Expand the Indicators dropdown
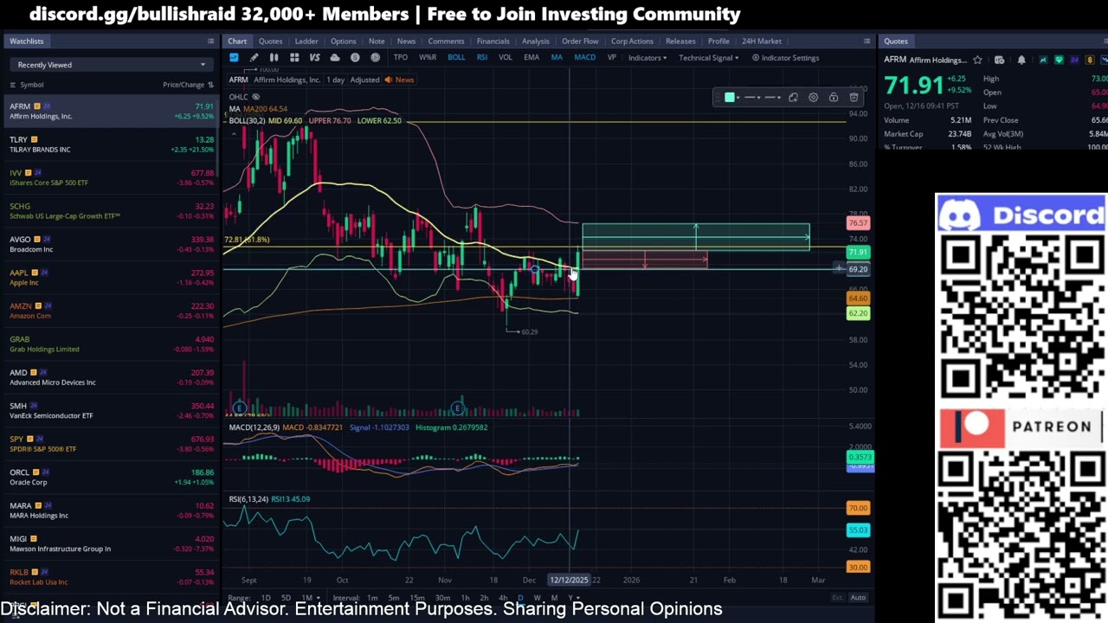This screenshot has width=1108, height=623. pyautogui.click(x=647, y=58)
